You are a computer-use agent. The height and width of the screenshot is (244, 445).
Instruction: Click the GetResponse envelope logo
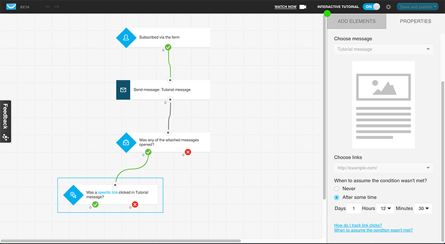click(11, 7)
